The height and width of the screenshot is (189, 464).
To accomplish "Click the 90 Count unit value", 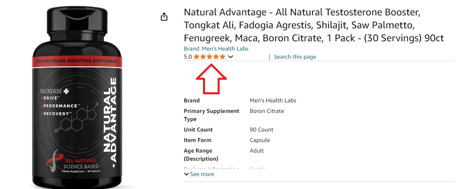I will (x=261, y=130).
